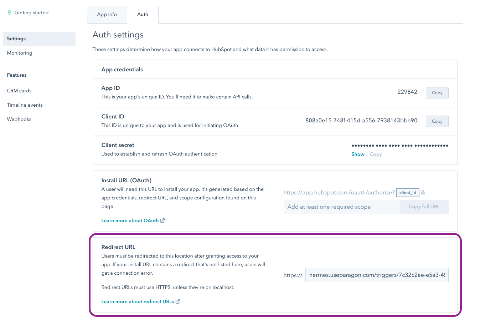
Task: Click external link icon beside redirect URLs link
Action: tap(178, 301)
